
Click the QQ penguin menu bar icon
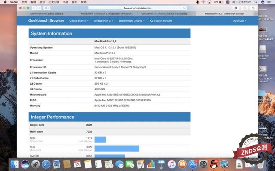(x=198, y=2)
